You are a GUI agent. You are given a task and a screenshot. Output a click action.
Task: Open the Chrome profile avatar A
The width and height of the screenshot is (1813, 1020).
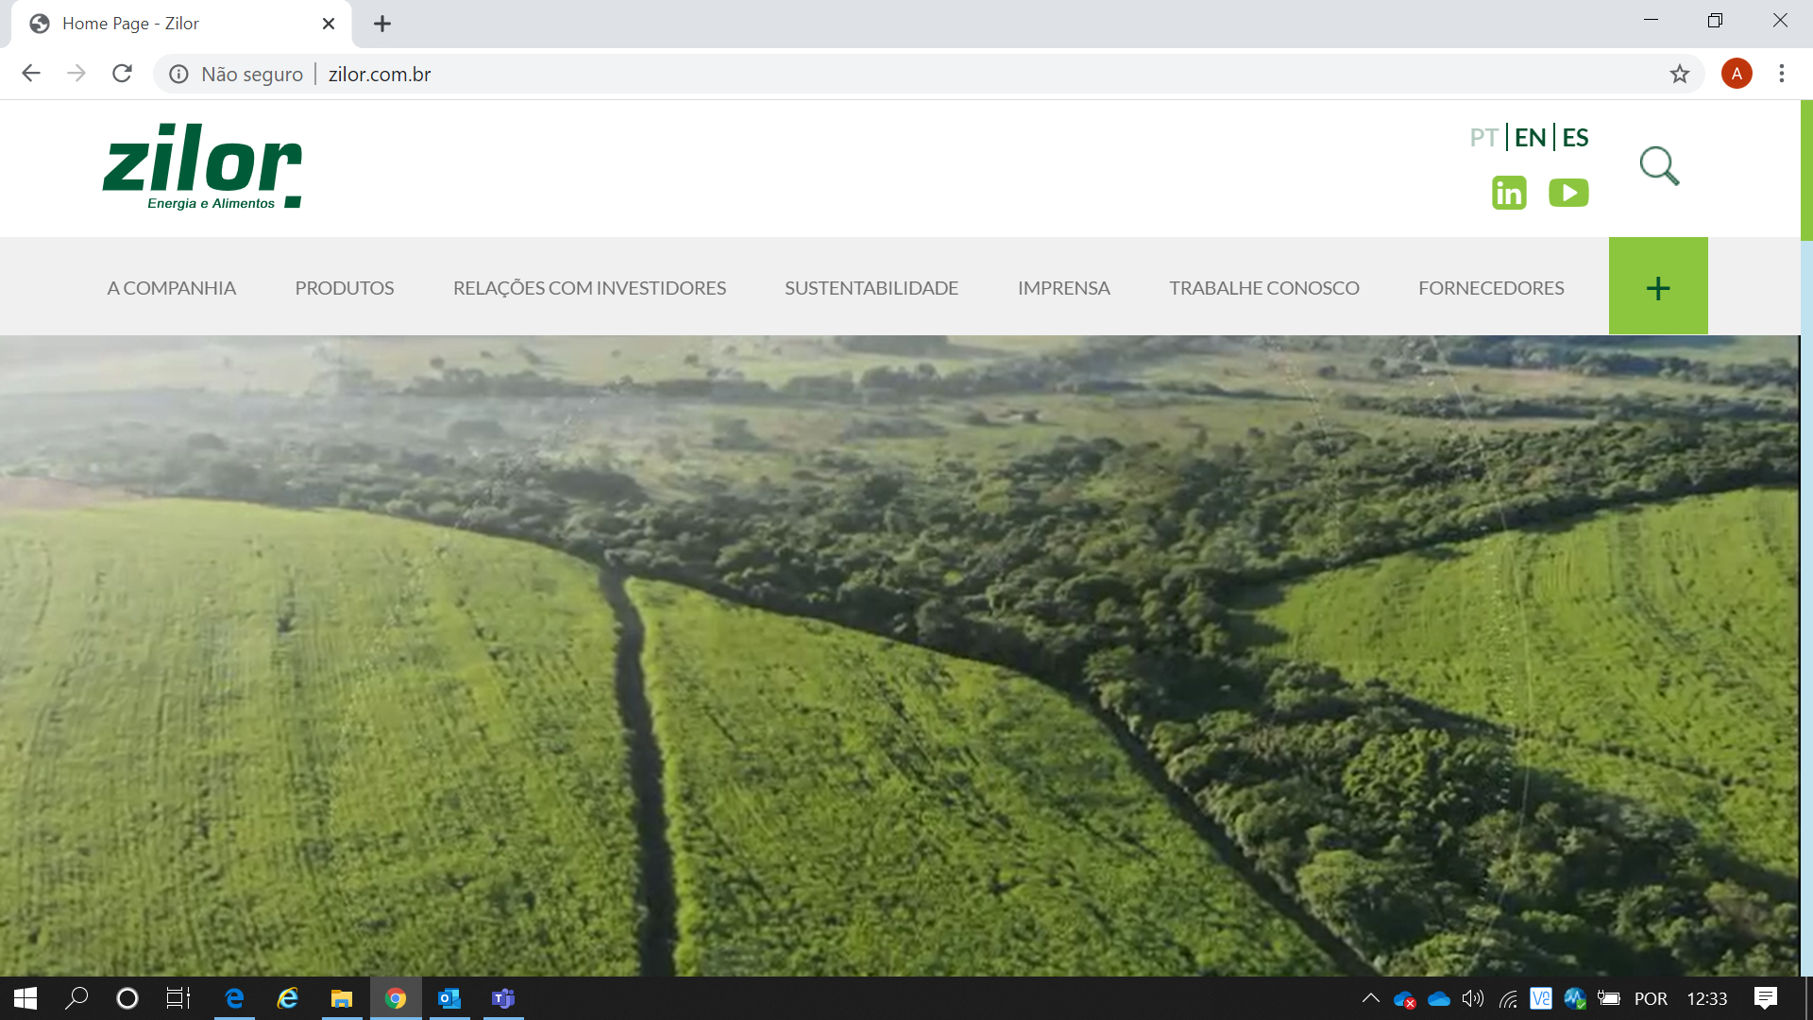click(x=1737, y=74)
